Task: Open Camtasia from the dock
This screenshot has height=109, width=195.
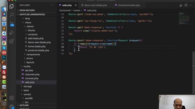Action: (x=4, y=82)
